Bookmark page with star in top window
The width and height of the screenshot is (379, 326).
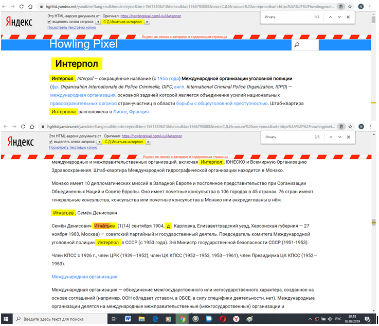pos(350,7)
